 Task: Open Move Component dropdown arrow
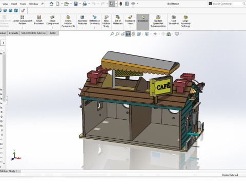pos(52,28)
